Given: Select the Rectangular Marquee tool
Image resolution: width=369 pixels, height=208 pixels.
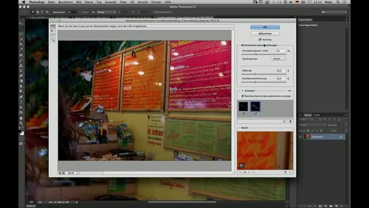Looking at the screenshot, I should 21,28.
